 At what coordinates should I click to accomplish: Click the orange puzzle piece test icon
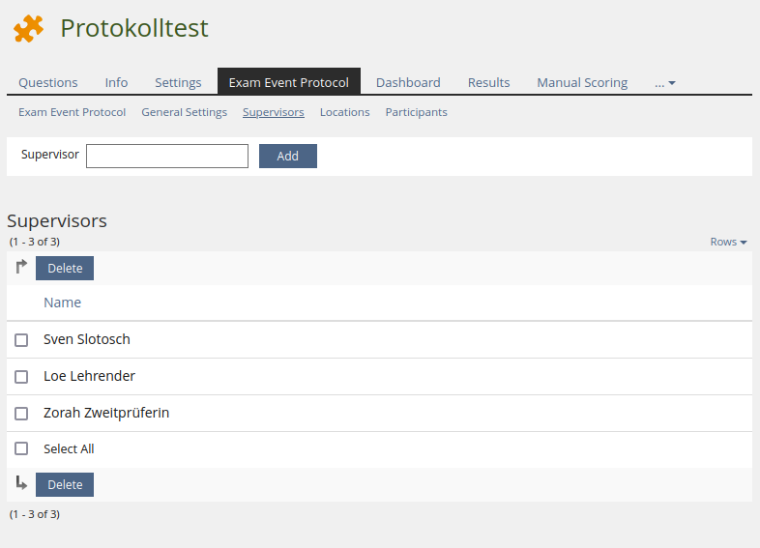point(28,29)
